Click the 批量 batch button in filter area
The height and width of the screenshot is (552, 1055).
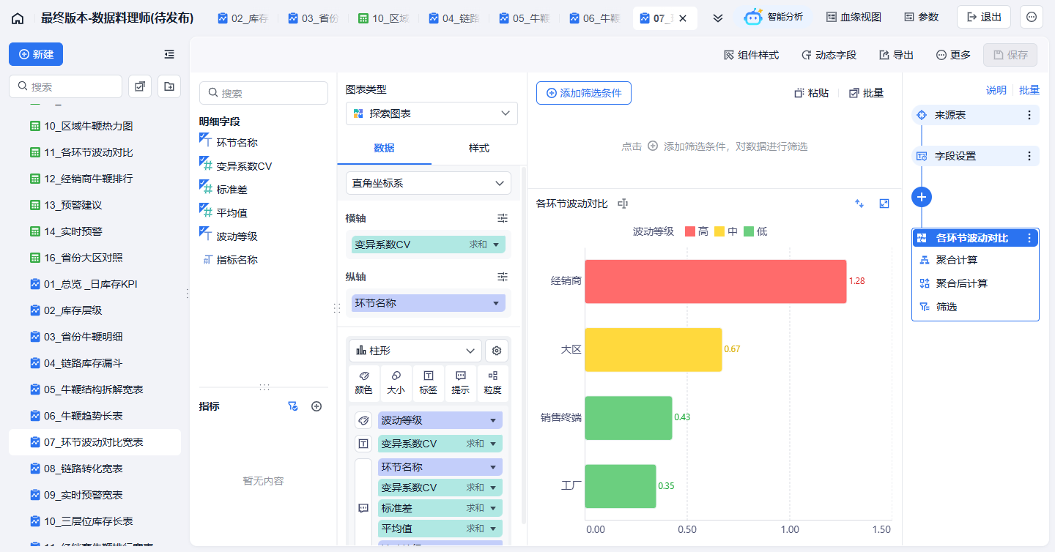coord(866,93)
